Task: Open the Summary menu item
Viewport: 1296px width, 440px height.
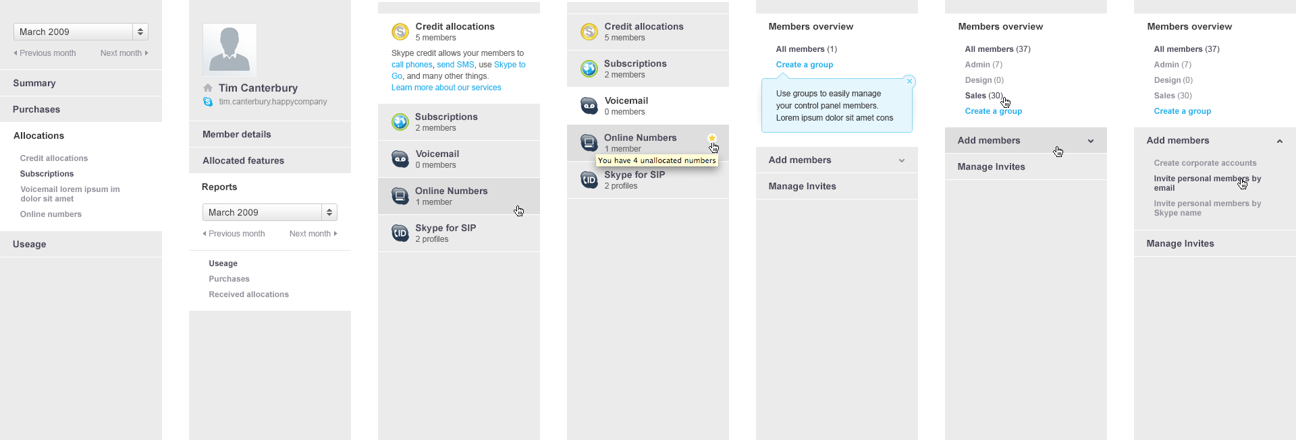Action: pos(34,83)
